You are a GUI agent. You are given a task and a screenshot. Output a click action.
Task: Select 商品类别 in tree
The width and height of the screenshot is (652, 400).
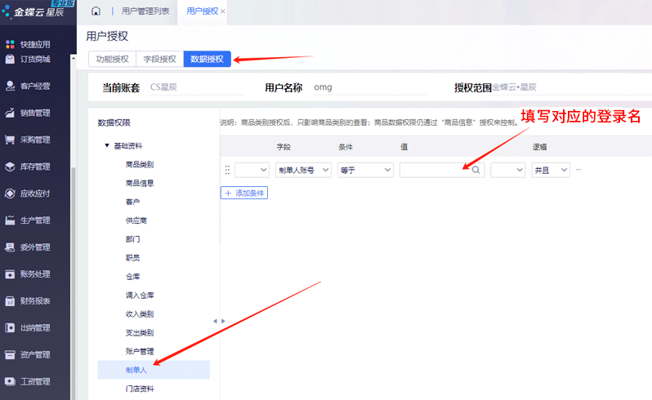click(x=140, y=164)
